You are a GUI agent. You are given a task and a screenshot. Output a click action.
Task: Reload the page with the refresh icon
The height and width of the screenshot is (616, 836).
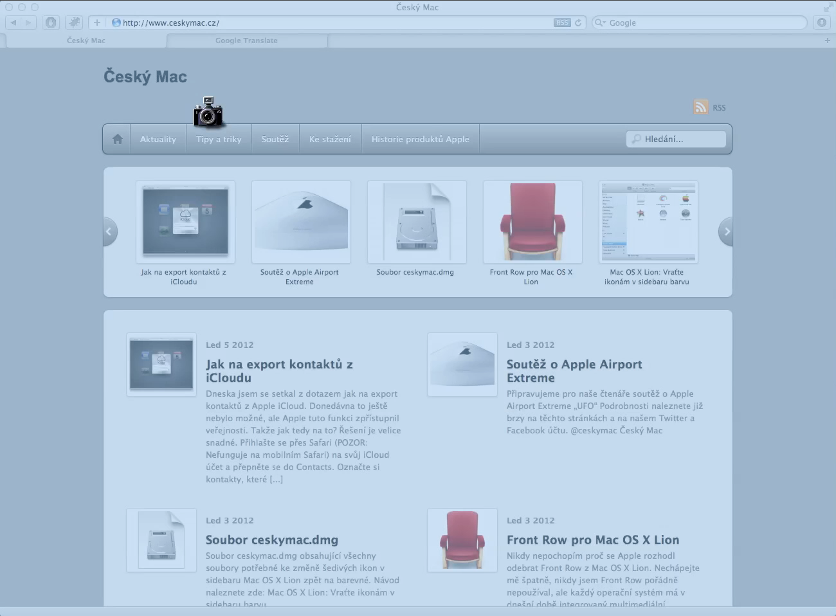click(x=578, y=23)
